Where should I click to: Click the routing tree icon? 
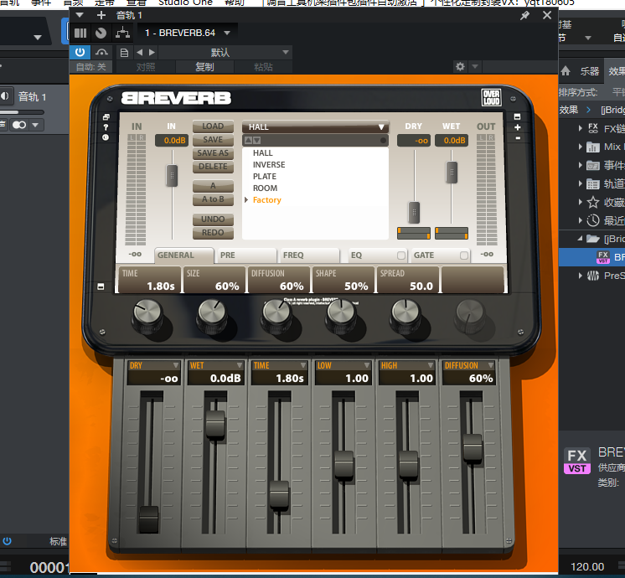tap(123, 33)
